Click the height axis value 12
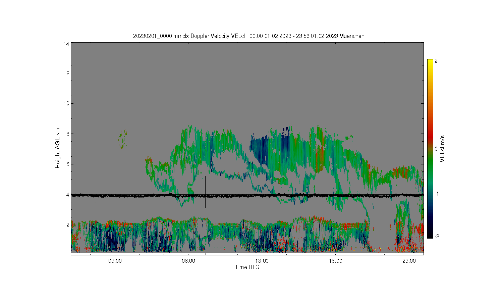The height and width of the screenshot is (302, 503). [x=66, y=73]
